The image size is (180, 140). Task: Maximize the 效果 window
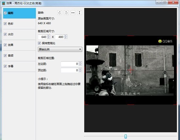point(165,2)
